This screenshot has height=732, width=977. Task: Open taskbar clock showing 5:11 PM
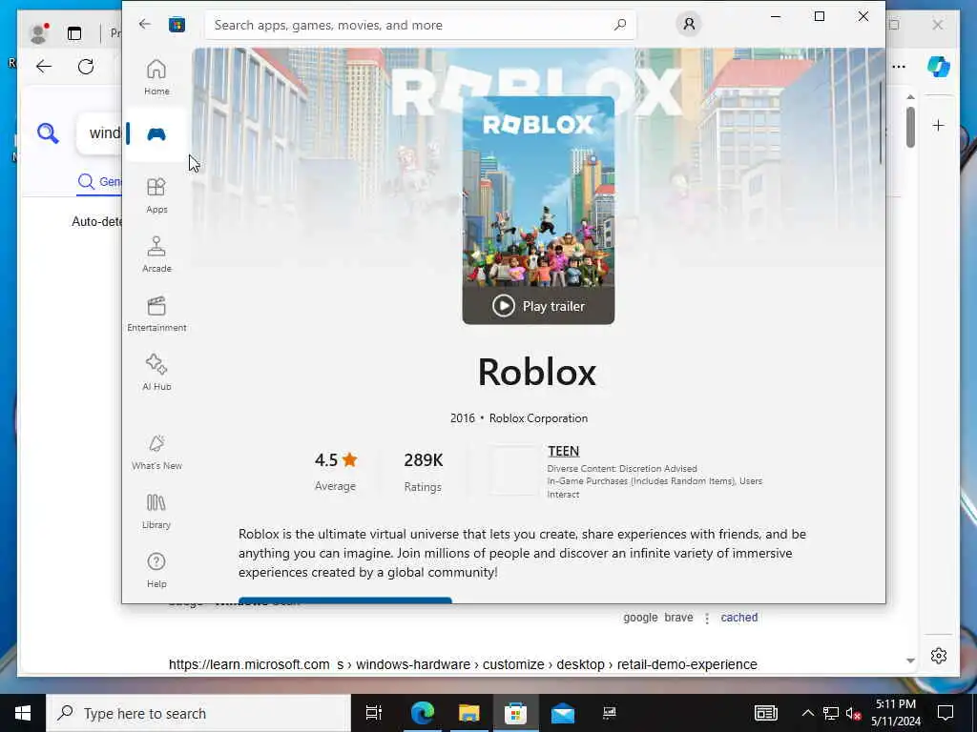(896, 713)
